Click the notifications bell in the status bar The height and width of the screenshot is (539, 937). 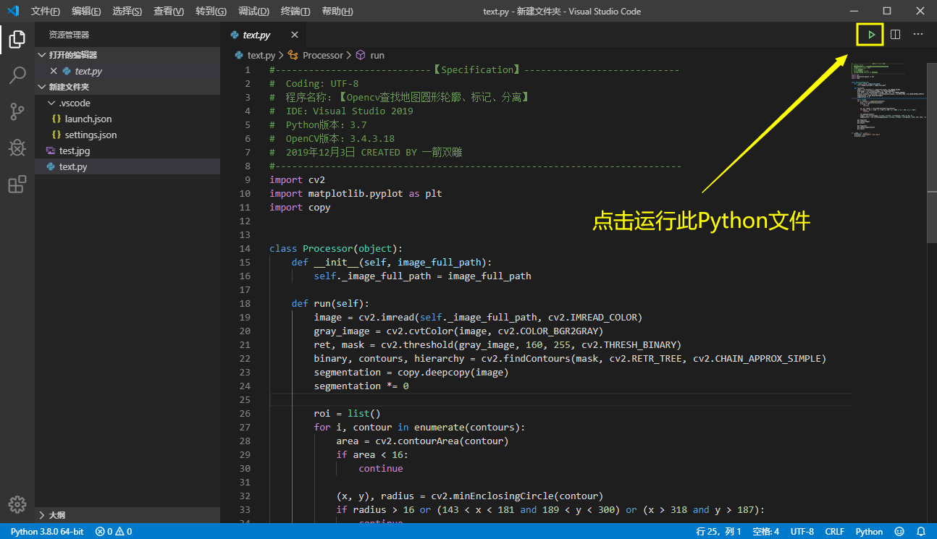pyautogui.click(x=920, y=531)
